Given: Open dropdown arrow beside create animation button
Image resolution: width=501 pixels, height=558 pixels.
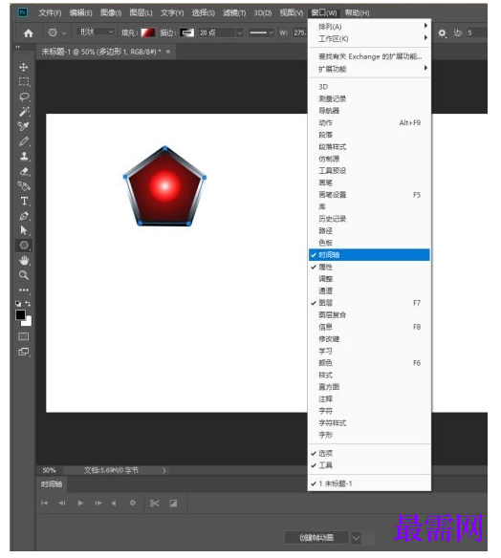Looking at the screenshot, I should (356, 537).
